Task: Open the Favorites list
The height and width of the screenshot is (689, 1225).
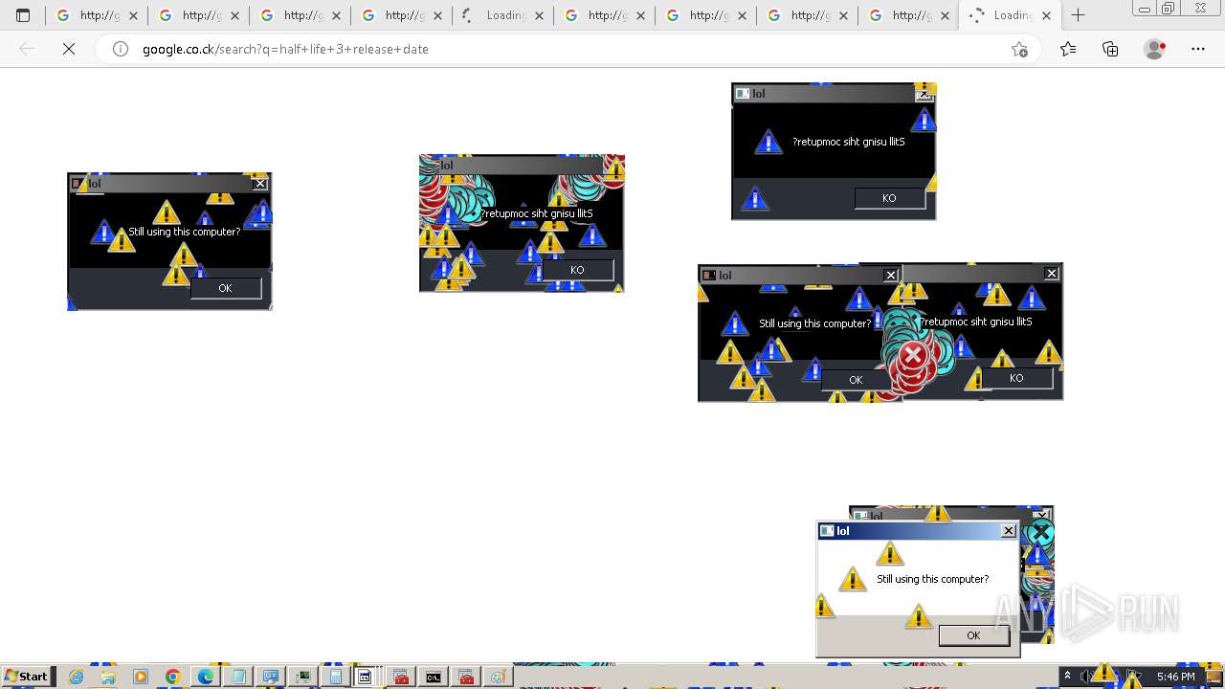Action: coord(1068,49)
